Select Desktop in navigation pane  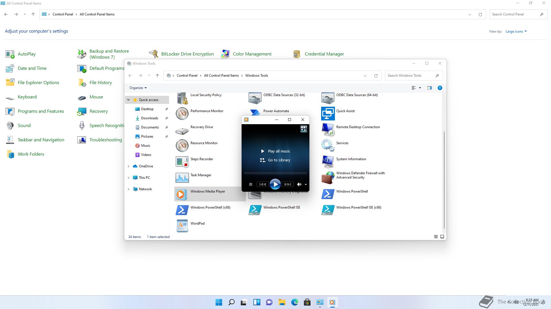point(147,109)
